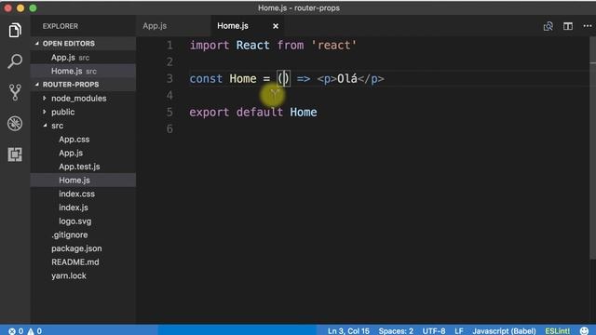Open package.json file
The height and width of the screenshot is (335, 596).
point(76,248)
